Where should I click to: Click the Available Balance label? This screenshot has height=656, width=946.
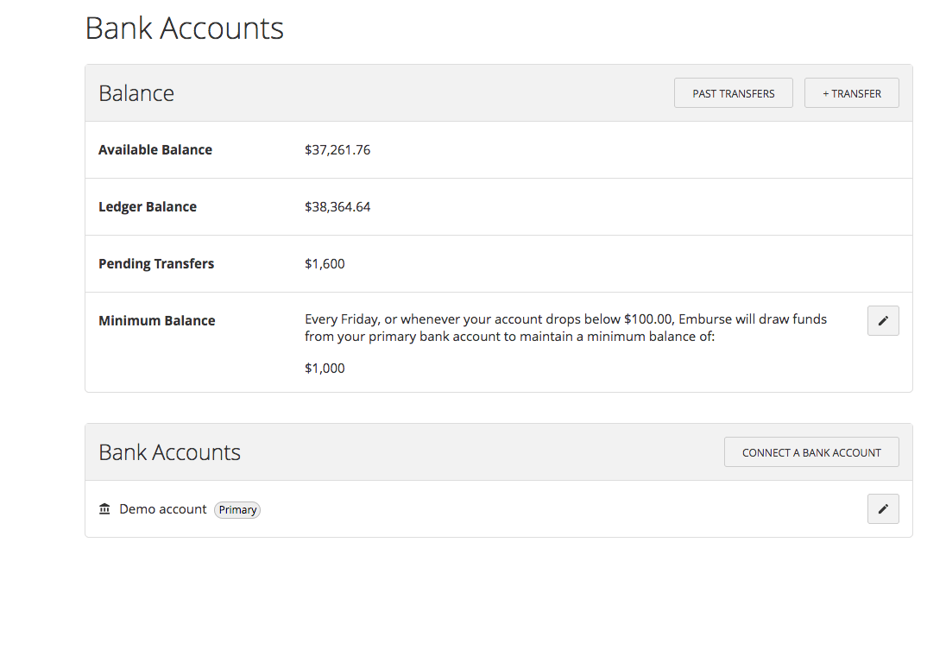155,149
